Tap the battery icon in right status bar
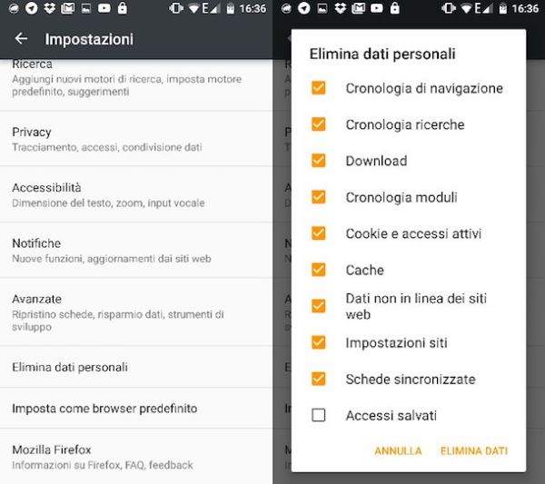 pos(502,8)
